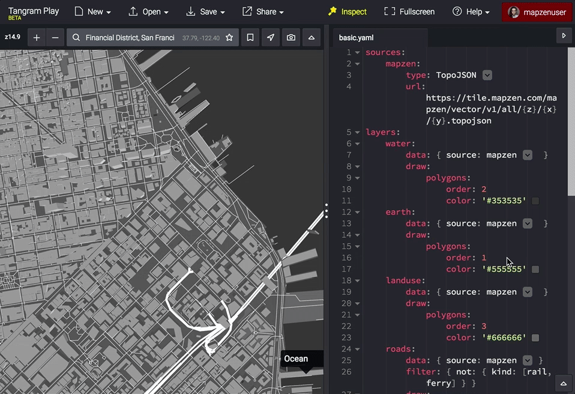
Task: Collapse the roads block at line 24
Action: (x=358, y=349)
